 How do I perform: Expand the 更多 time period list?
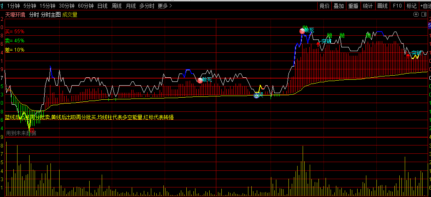[x=164, y=6]
